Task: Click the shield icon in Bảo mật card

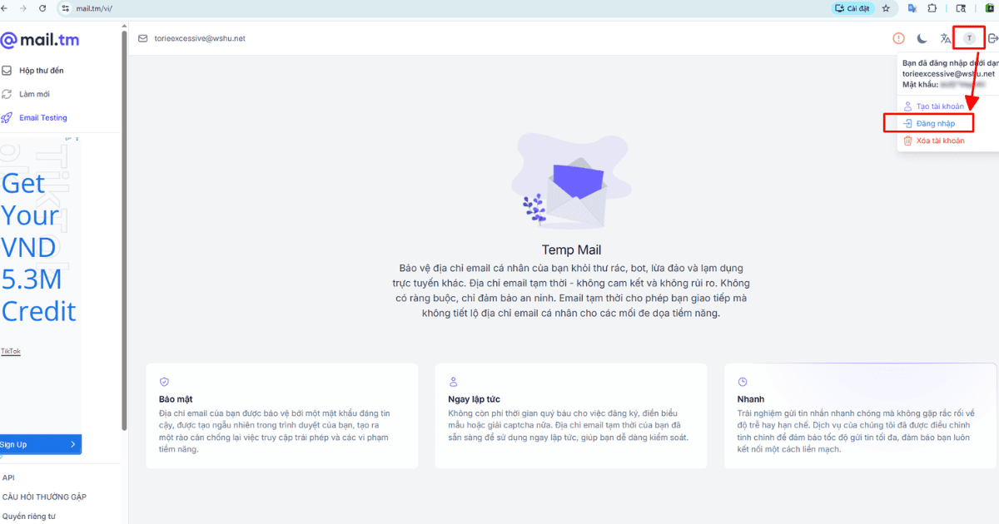Action: [x=164, y=382]
